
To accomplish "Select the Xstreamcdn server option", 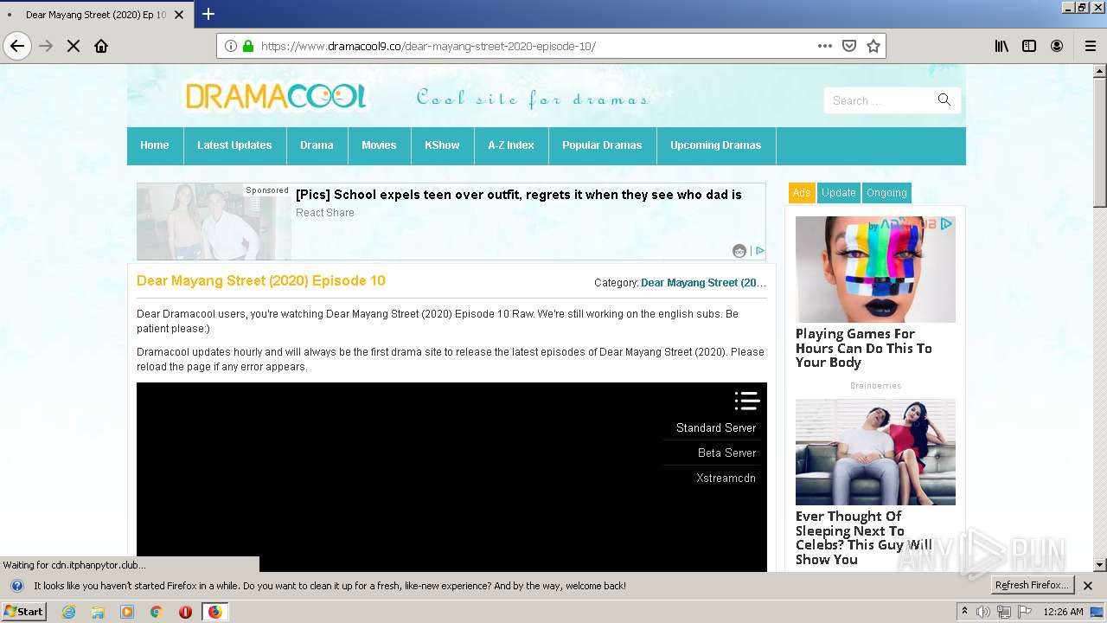I will click(x=726, y=478).
